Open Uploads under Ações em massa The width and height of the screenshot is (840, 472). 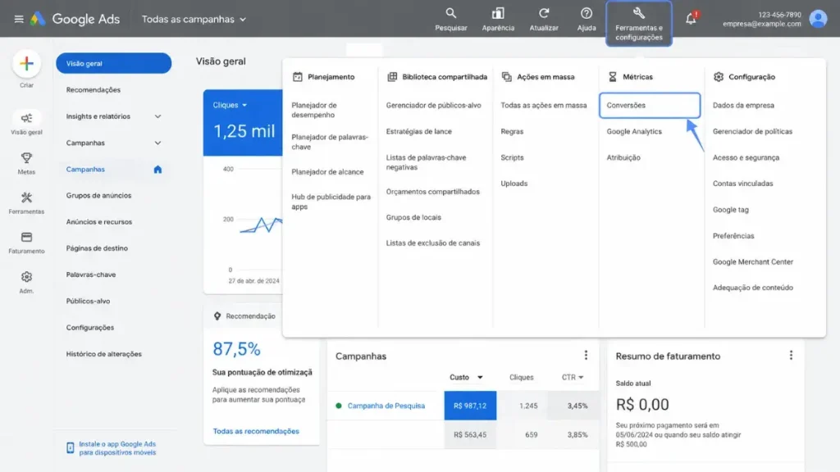pos(514,184)
